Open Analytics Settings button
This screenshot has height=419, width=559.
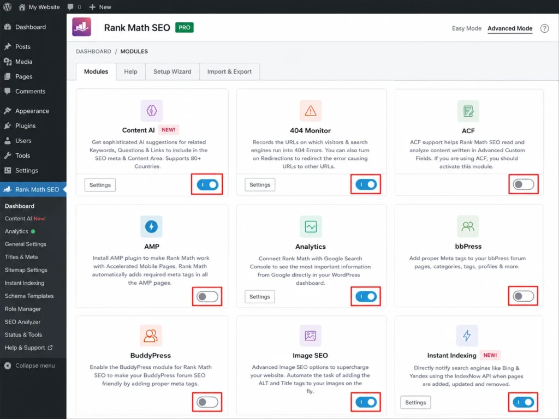[x=259, y=297]
